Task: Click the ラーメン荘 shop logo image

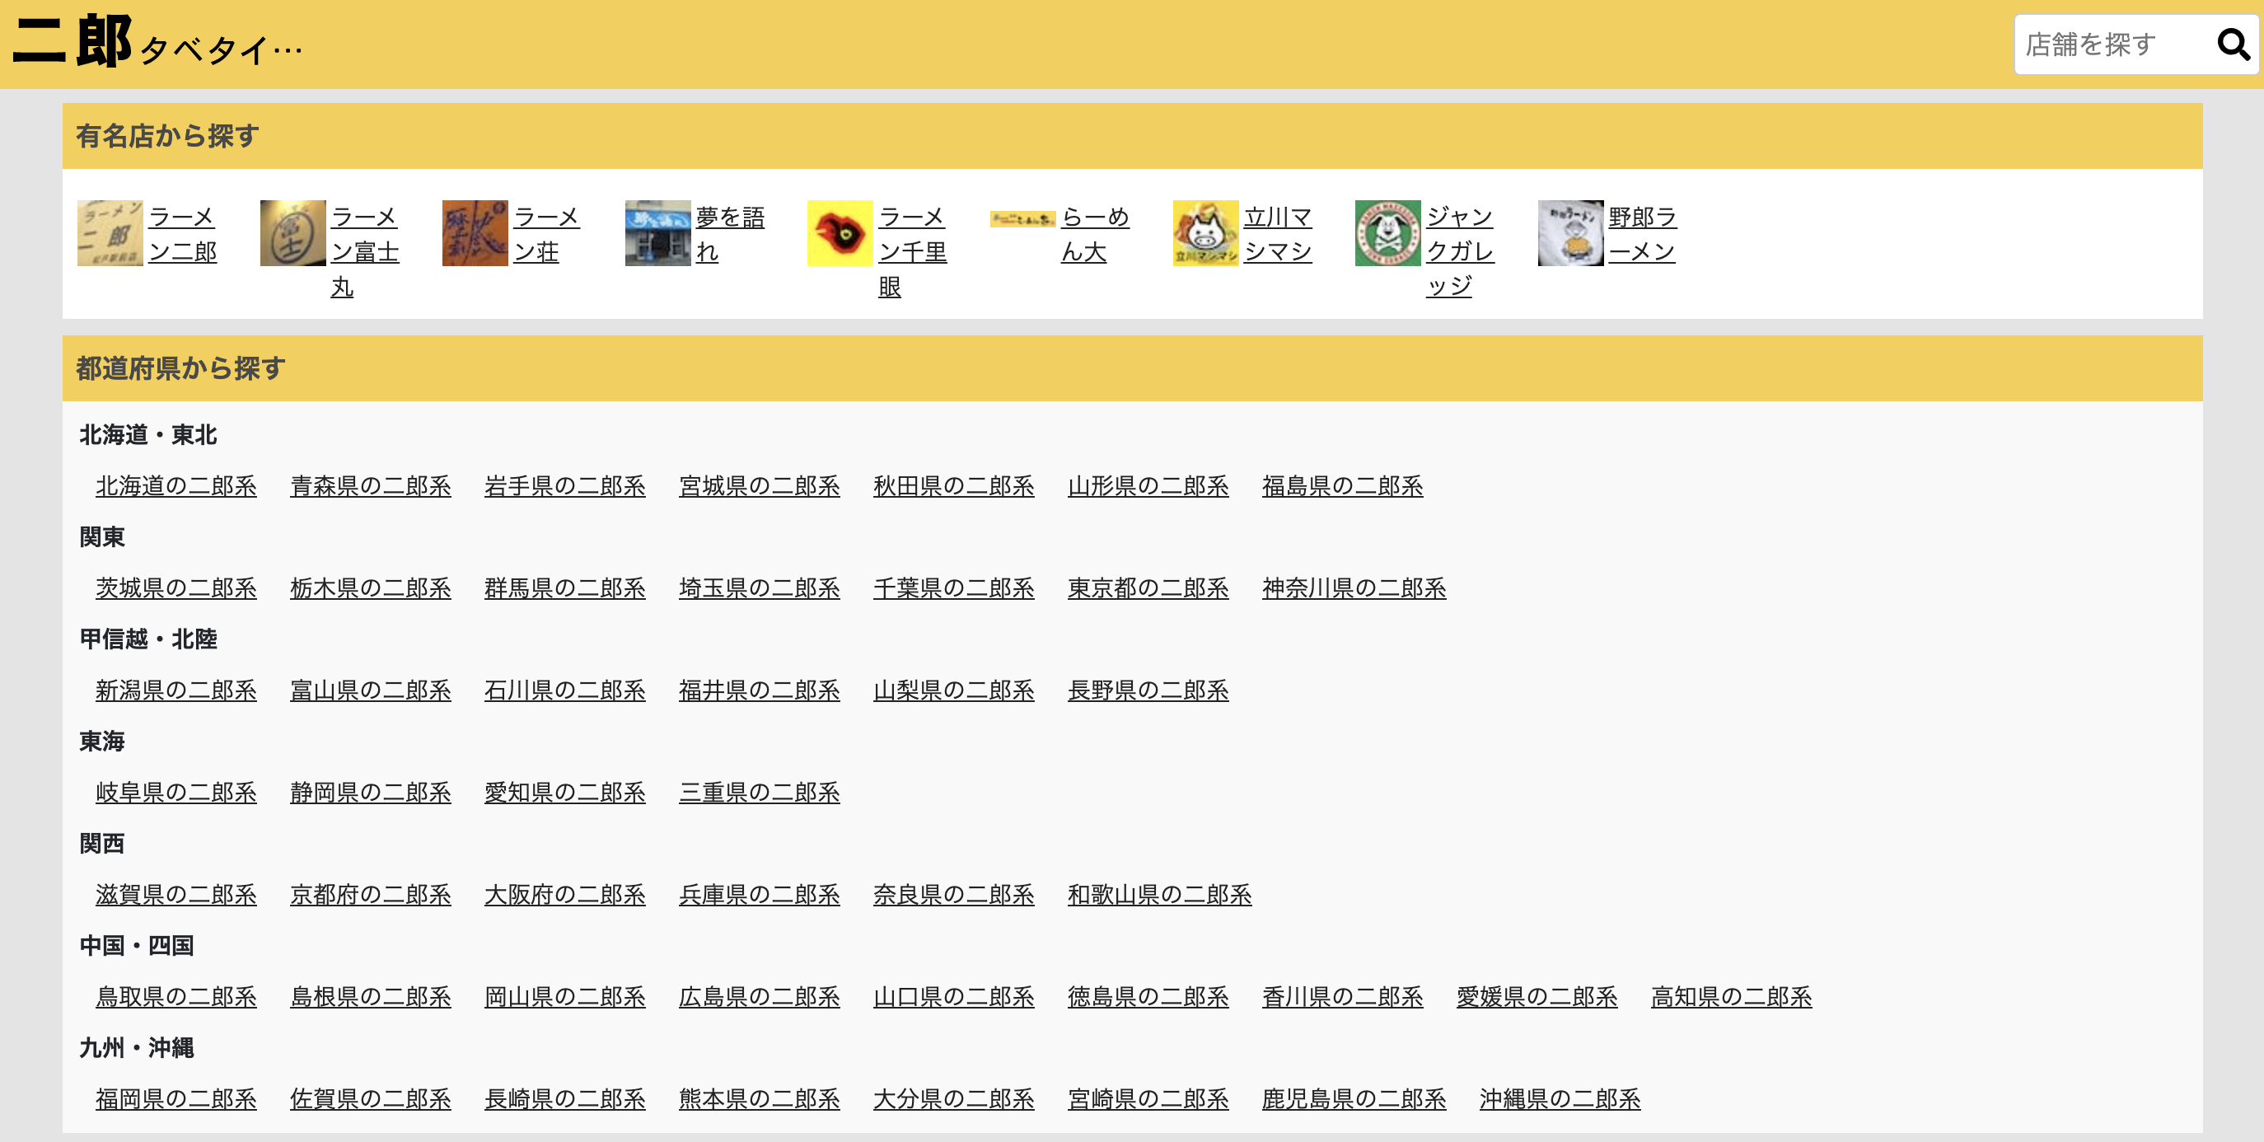Action: pyautogui.click(x=475, y=233)
